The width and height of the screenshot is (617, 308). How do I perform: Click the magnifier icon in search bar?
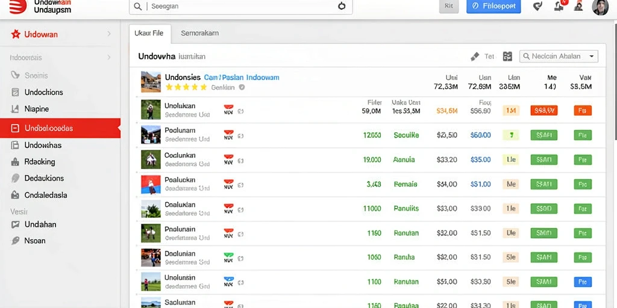[x=138, y=6]
